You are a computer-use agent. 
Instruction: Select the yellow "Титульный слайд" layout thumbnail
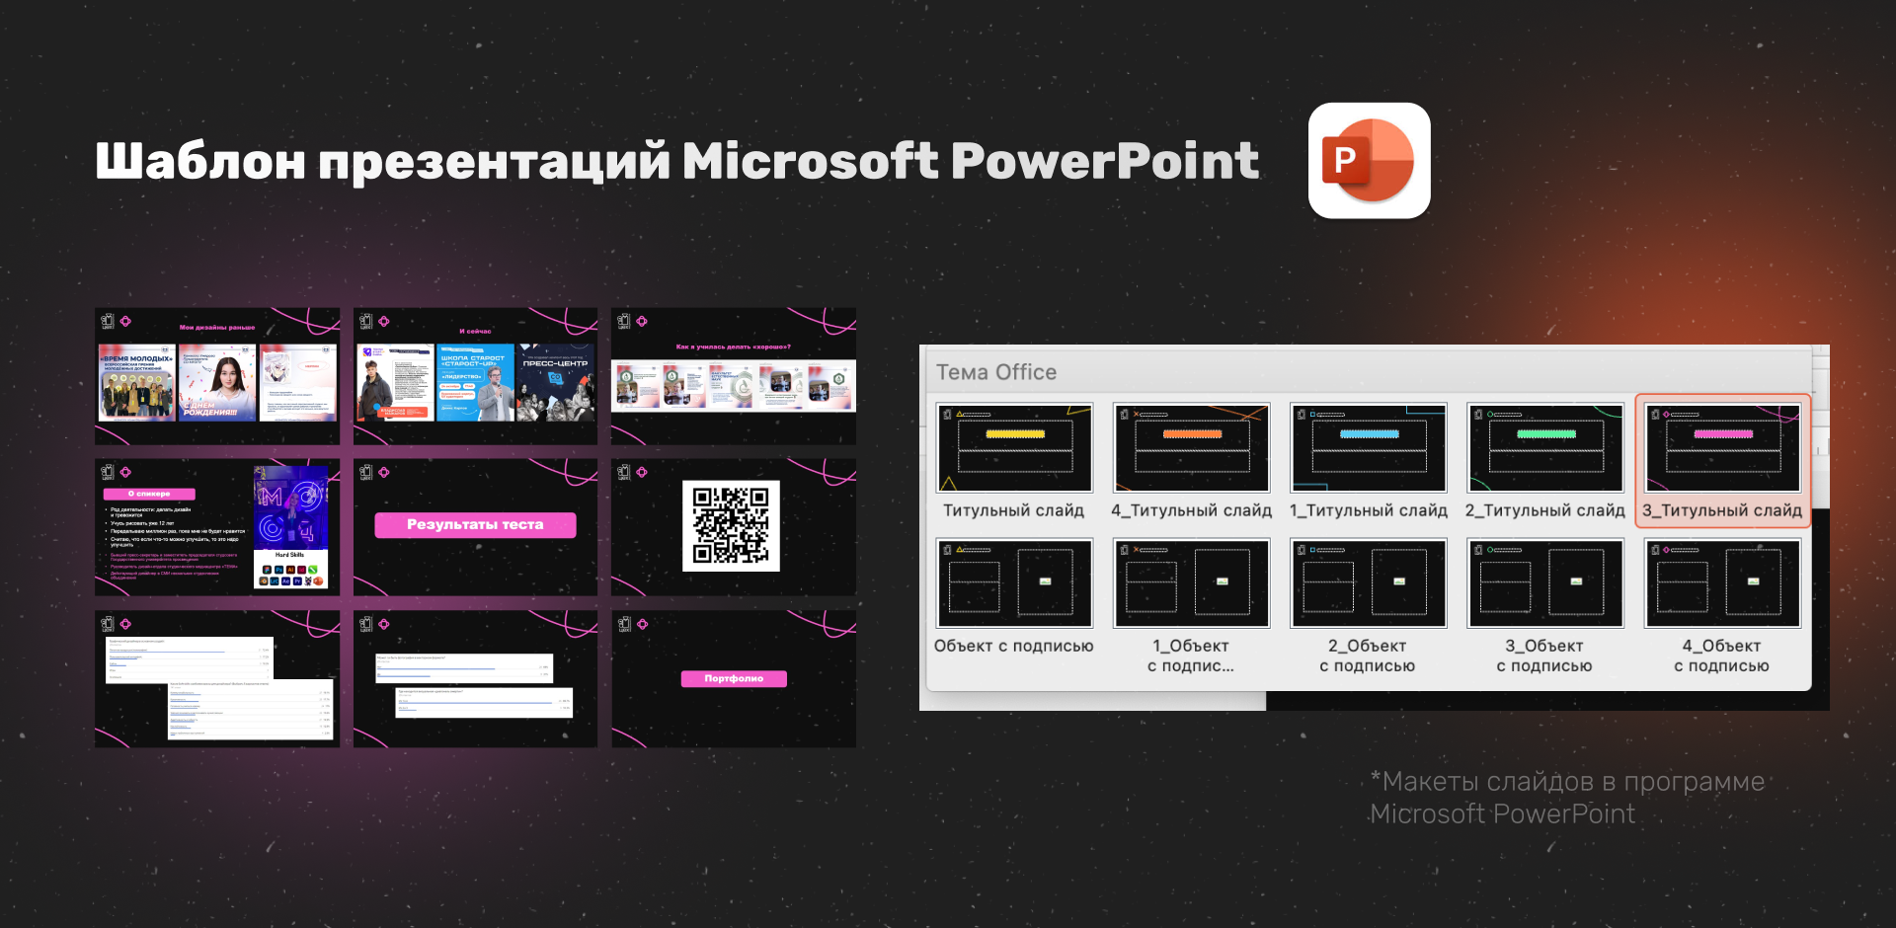click(1014, 447)
